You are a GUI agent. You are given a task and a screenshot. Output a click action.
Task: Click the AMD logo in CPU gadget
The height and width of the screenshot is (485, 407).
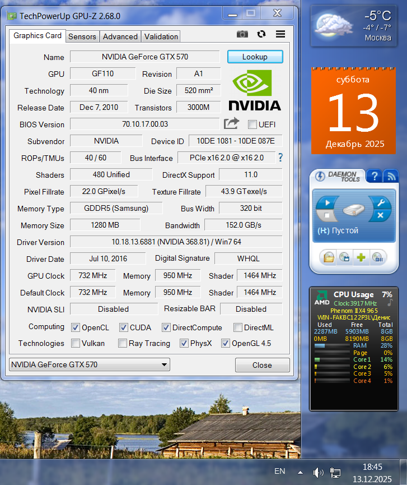point(322,298)
